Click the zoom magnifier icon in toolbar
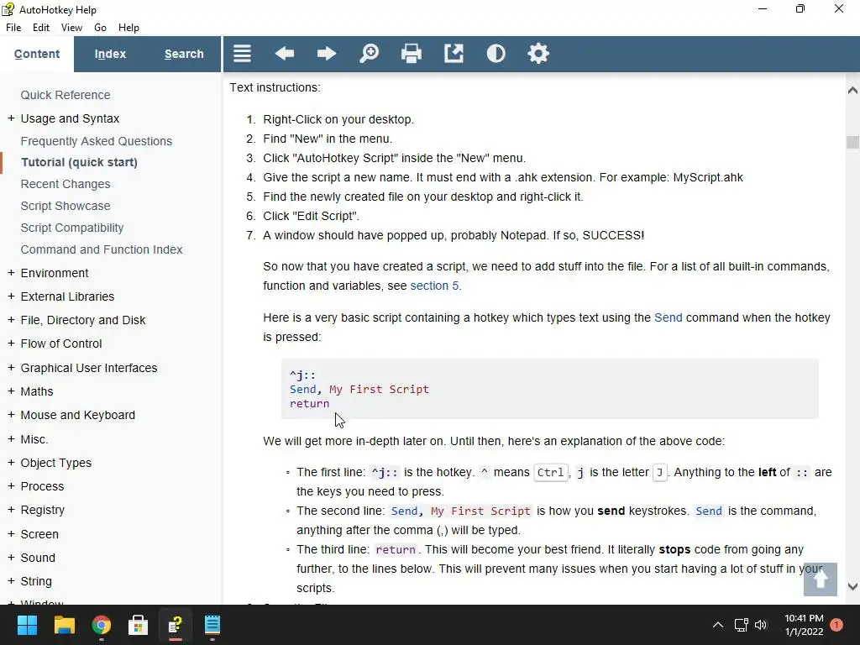Viewport: 860px width, 645px height. (369, 53)
